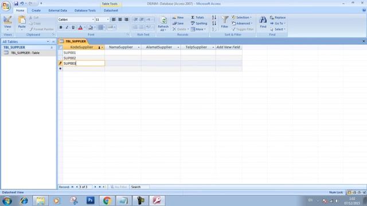Click the new record row selector asterisk
Screen dimensions: 367x206
[x=60, y=69]
